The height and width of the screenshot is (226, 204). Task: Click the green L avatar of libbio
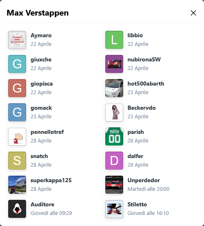pos(114,40)
